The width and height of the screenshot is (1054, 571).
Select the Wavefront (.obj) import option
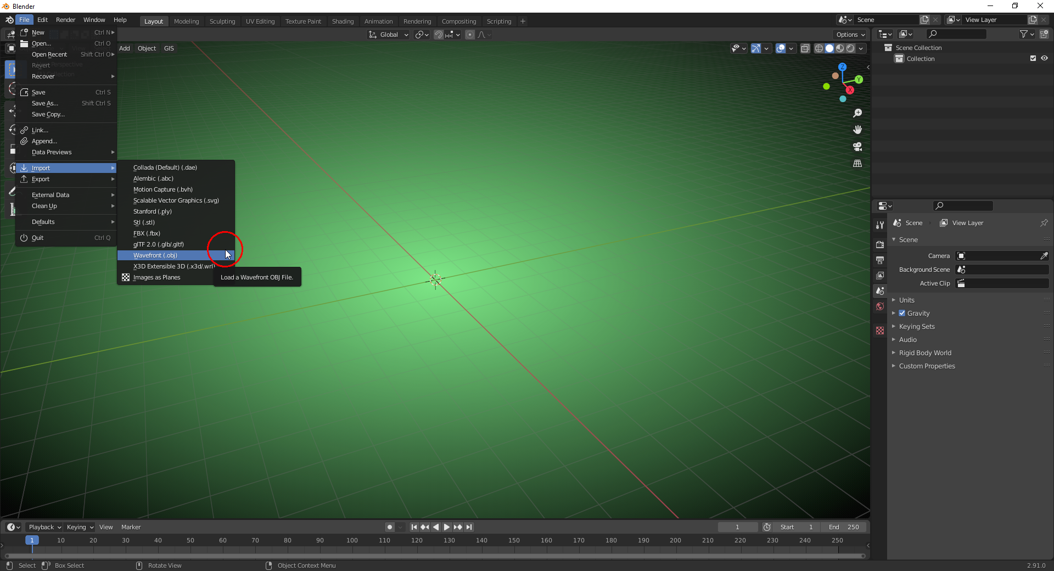pyautogui.click(x=155, y=255)
